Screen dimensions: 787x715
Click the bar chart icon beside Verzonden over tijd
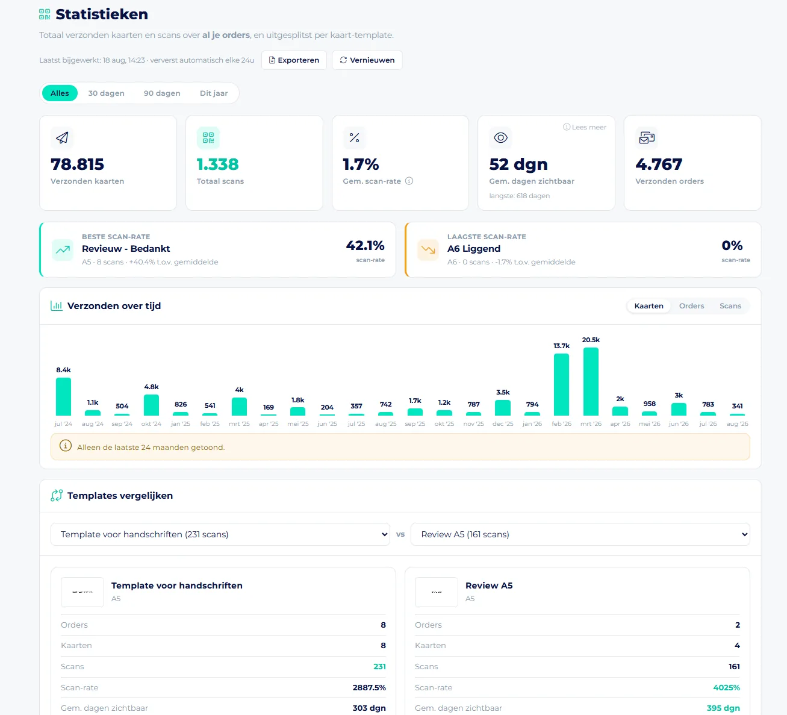(57, 306)
